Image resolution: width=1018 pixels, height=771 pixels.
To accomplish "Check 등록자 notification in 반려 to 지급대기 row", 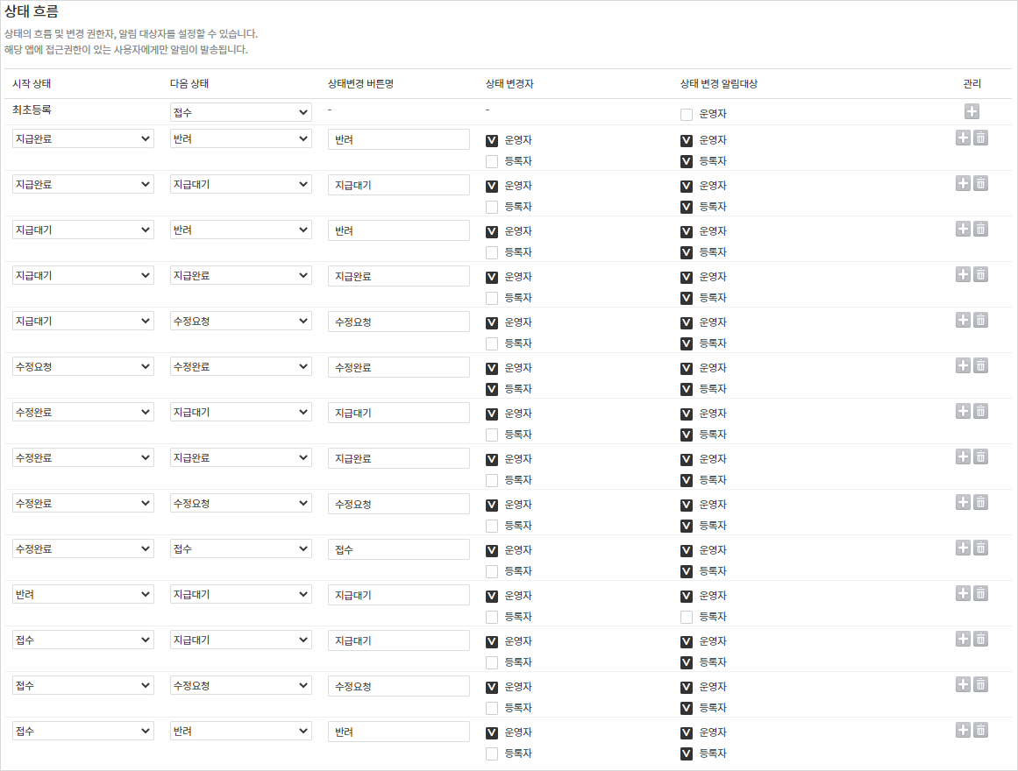I will (687, 617).
